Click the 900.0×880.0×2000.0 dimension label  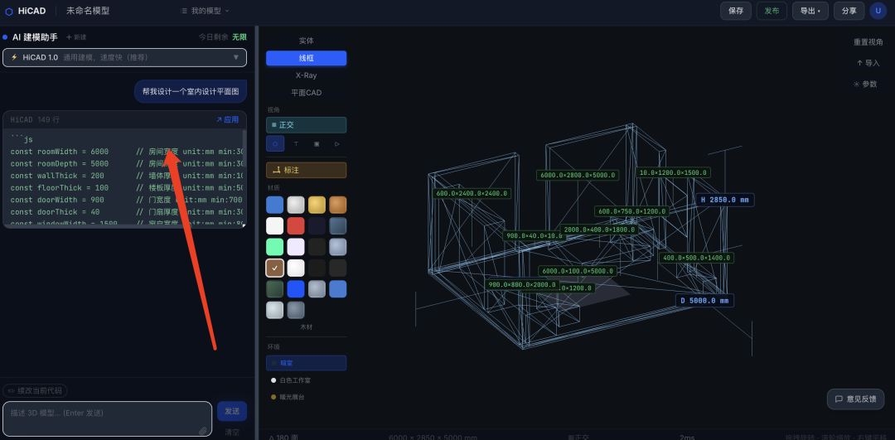(522, 284)
